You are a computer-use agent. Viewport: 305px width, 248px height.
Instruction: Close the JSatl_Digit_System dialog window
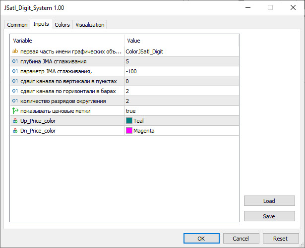[293, 7]
